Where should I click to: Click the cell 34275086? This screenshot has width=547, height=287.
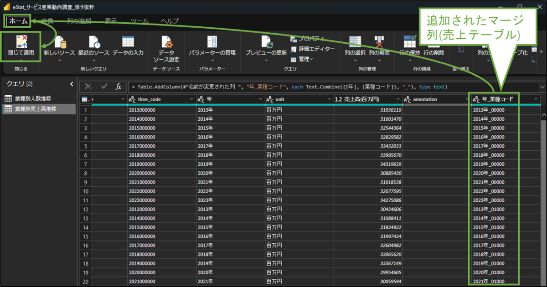point(368,200)
